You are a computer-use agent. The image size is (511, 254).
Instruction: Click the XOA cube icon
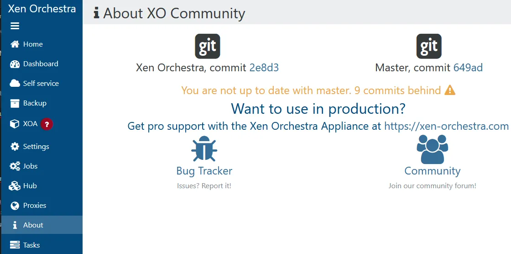[x=15, y=124]
